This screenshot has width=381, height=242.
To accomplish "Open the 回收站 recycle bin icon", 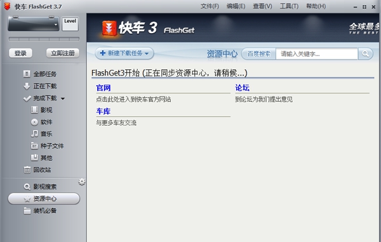I will click(27, 170).
